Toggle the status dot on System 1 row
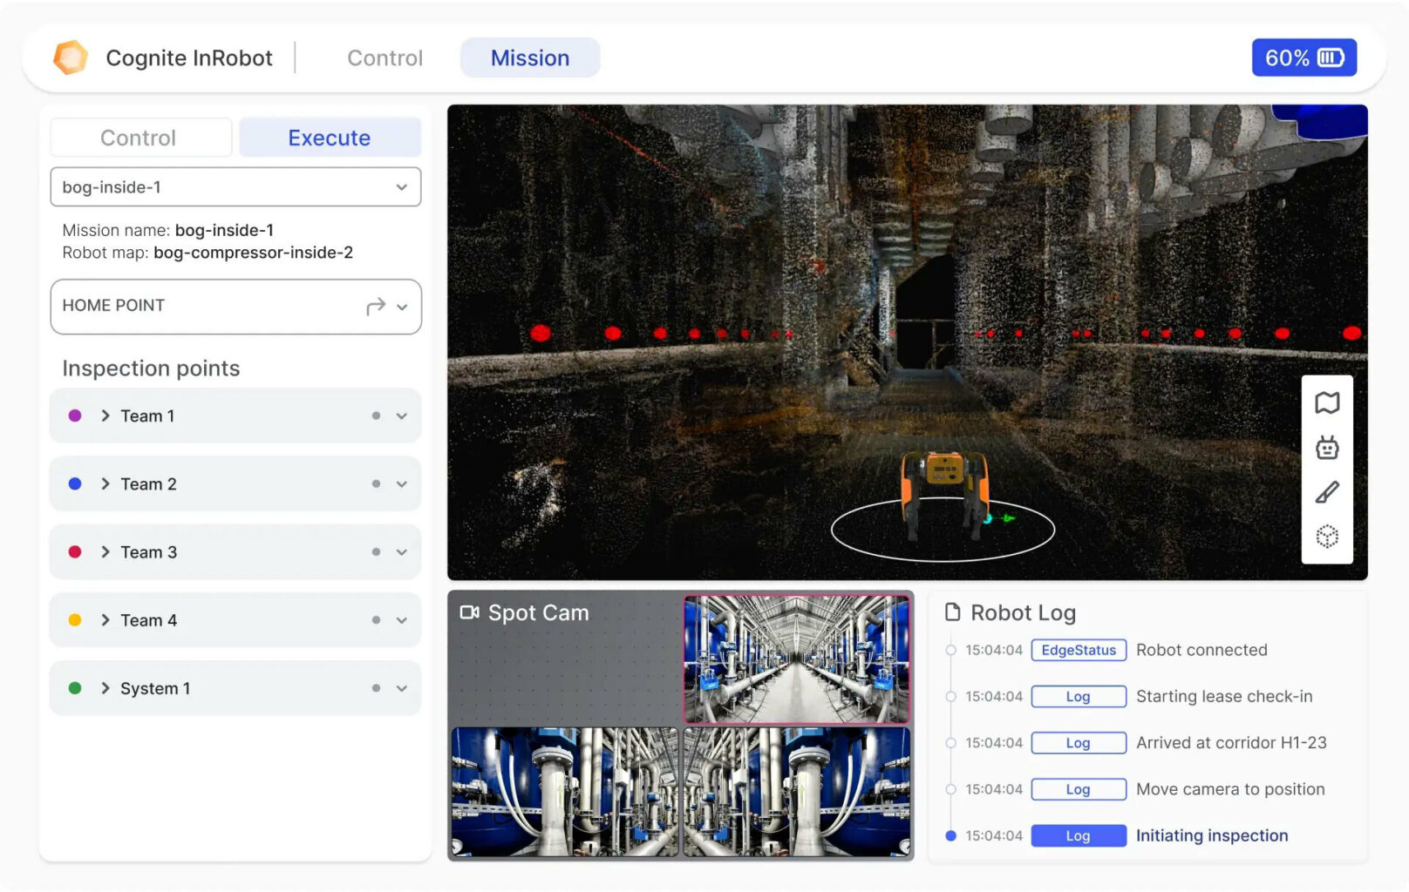The width and height of the screenshot is (1409, 892). 376,688
